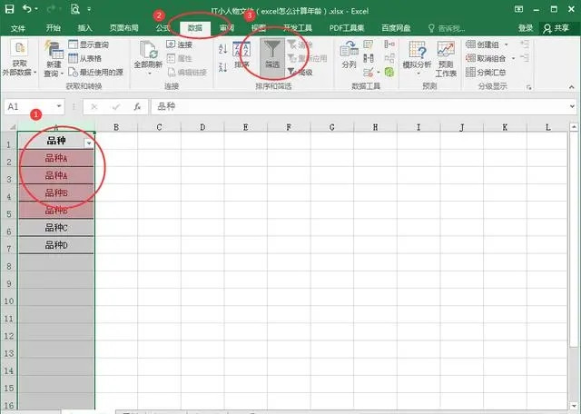Viewport: 581px width, 414px height.
Task: Click the Insert Function fx icon
Action: coord(137,106)
